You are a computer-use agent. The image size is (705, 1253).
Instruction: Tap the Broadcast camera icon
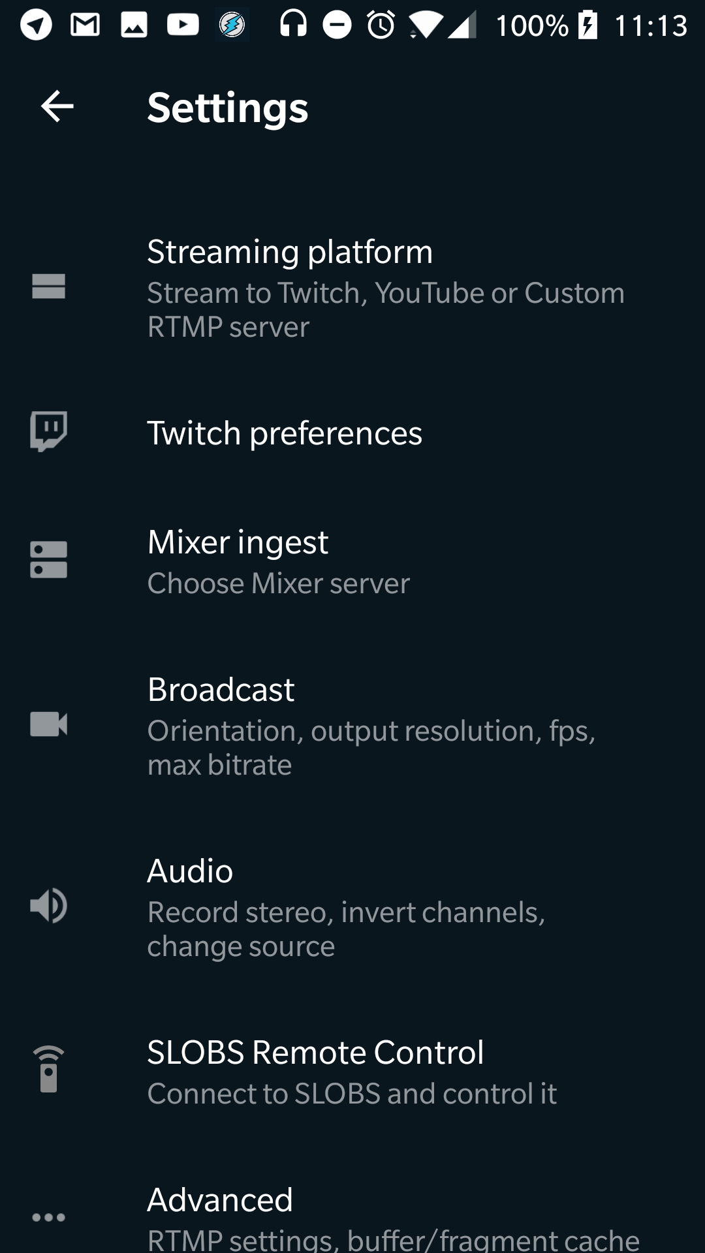point(49,724)
